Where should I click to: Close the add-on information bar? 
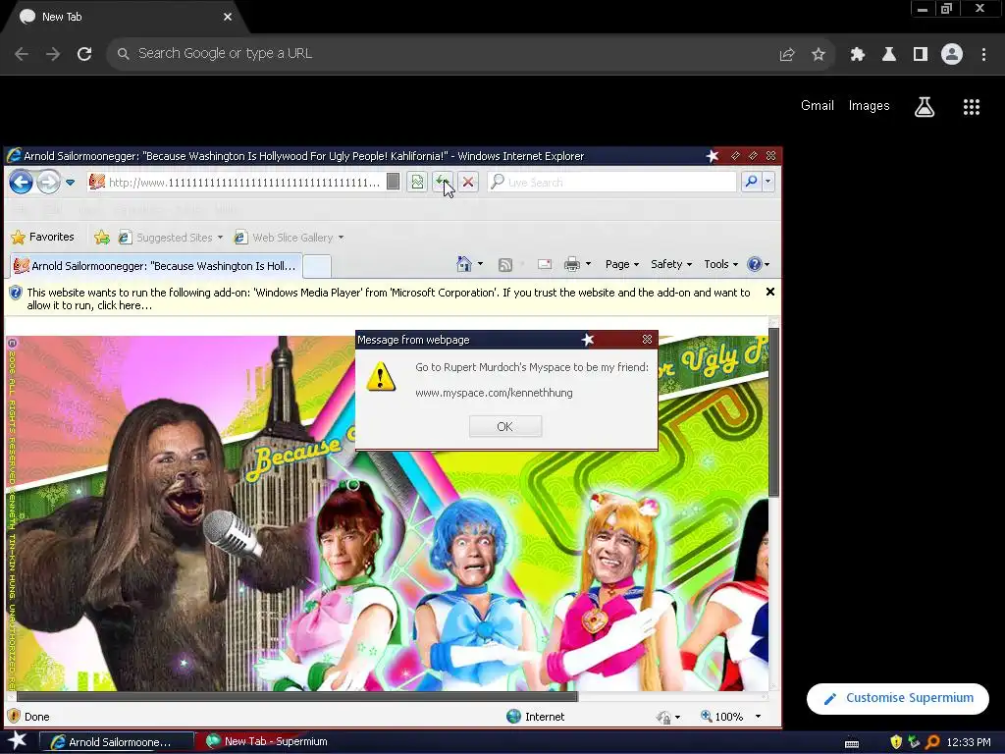(x=770, y=292)
